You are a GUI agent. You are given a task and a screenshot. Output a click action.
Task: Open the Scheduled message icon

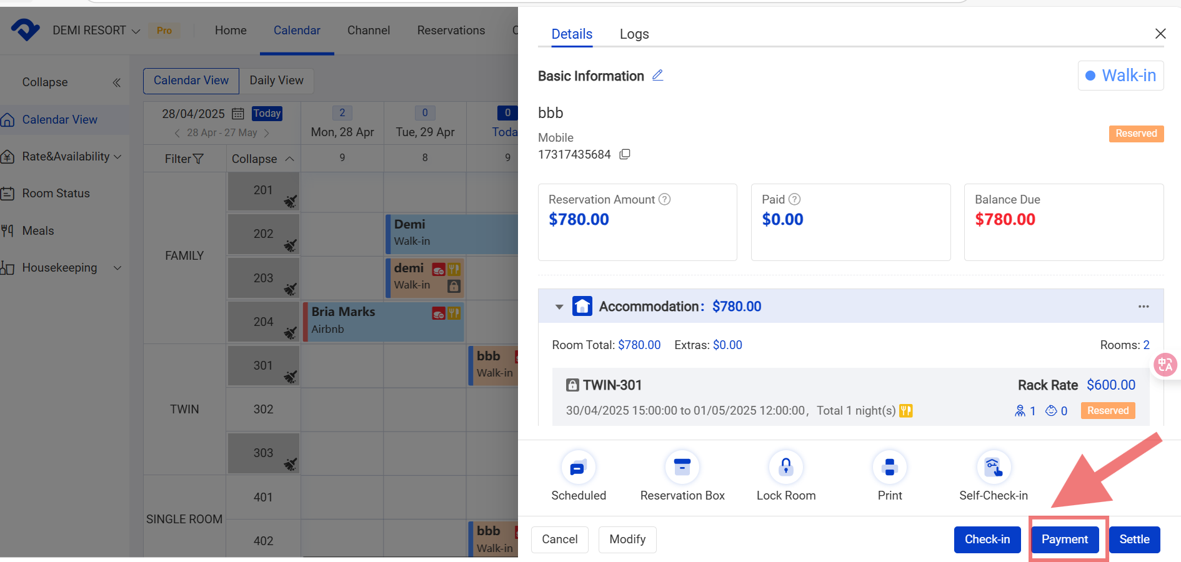click(579, 468)
